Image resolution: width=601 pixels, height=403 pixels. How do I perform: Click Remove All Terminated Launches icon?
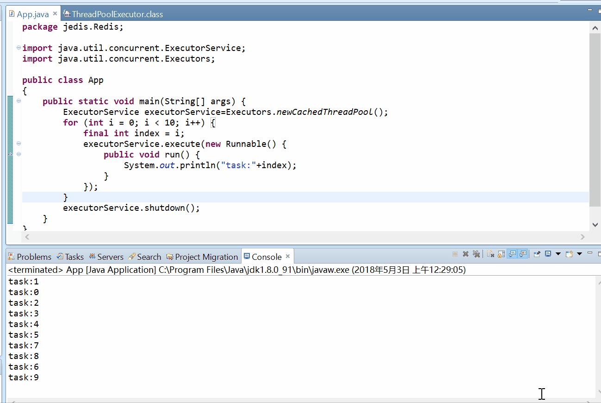[476, 254]
